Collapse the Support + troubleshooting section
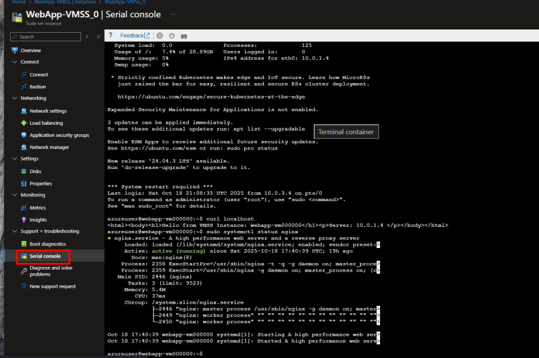539x358 pixels. (x=15, y=232)
